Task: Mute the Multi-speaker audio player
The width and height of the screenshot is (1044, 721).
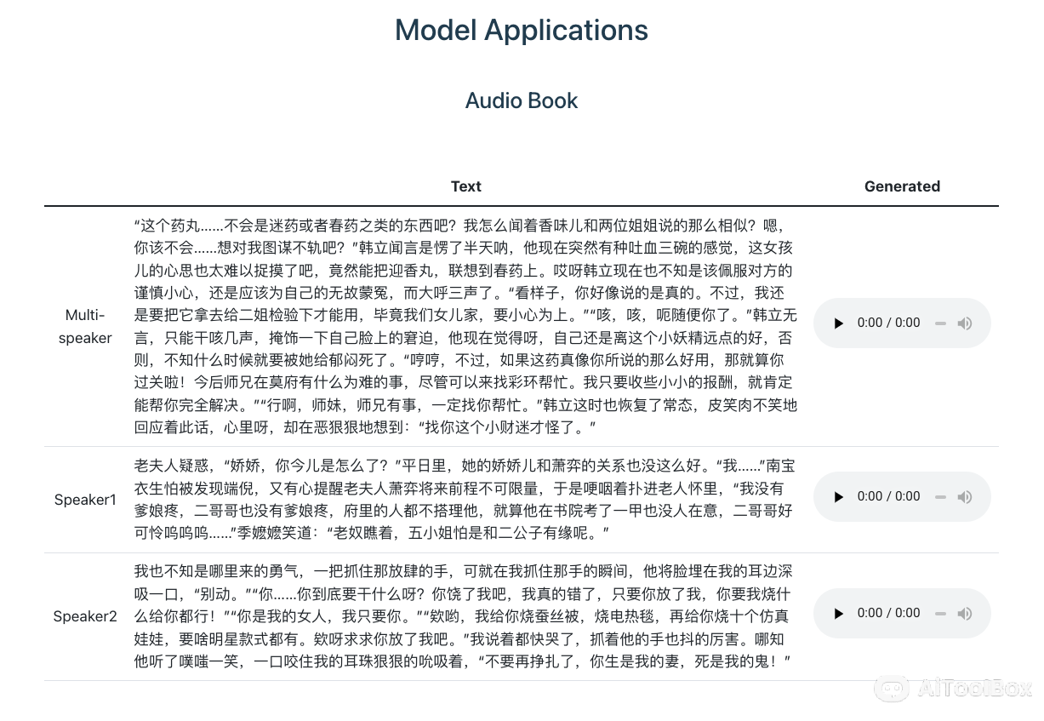Action: [964, 323]
